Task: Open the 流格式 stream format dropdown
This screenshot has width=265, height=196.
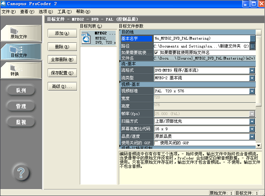Action: 252,70
